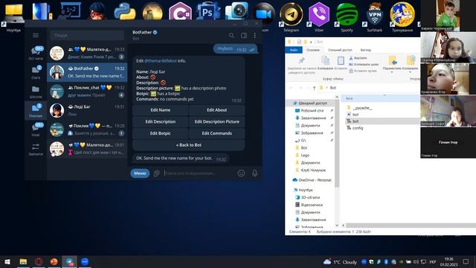
Task: Click the Python desktop icon
Action: [x=125, y=12]
